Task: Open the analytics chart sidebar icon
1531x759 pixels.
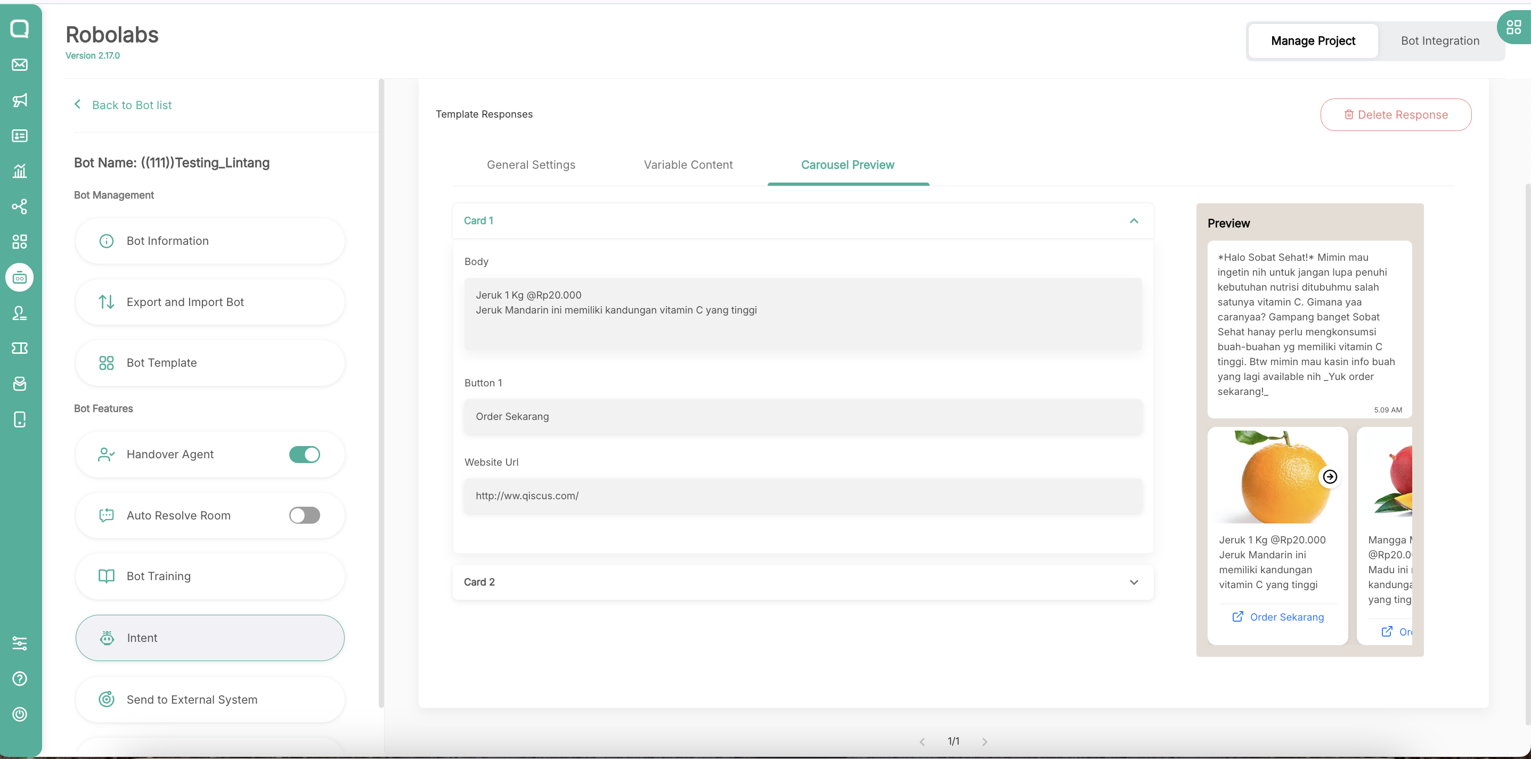Action: coord(20,171)
